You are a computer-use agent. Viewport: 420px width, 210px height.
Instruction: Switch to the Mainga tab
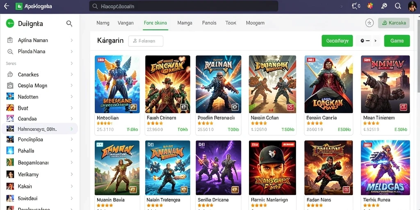(x=185, y=23)
